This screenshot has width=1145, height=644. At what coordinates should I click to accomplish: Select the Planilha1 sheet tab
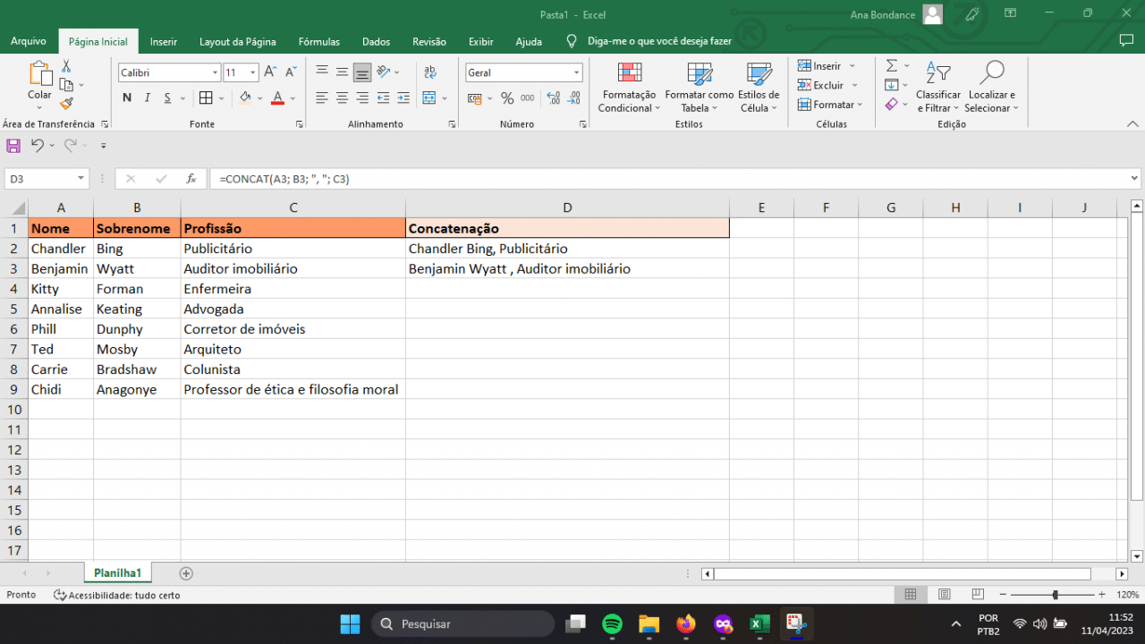pyautogui.click(x=117, y=572)
